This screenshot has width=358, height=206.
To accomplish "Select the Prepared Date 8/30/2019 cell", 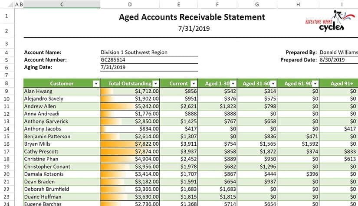I will point(338,60).
